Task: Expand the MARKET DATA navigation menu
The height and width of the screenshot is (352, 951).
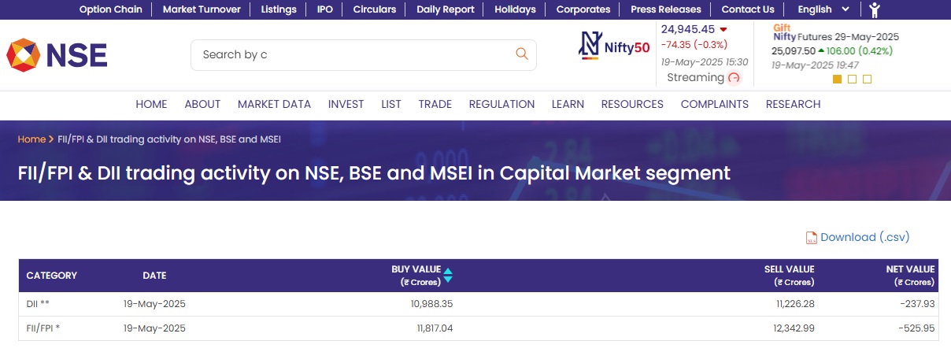Action: point(274,104)
